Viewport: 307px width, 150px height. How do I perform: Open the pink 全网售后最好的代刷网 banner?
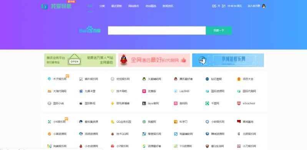click(154, 60)
